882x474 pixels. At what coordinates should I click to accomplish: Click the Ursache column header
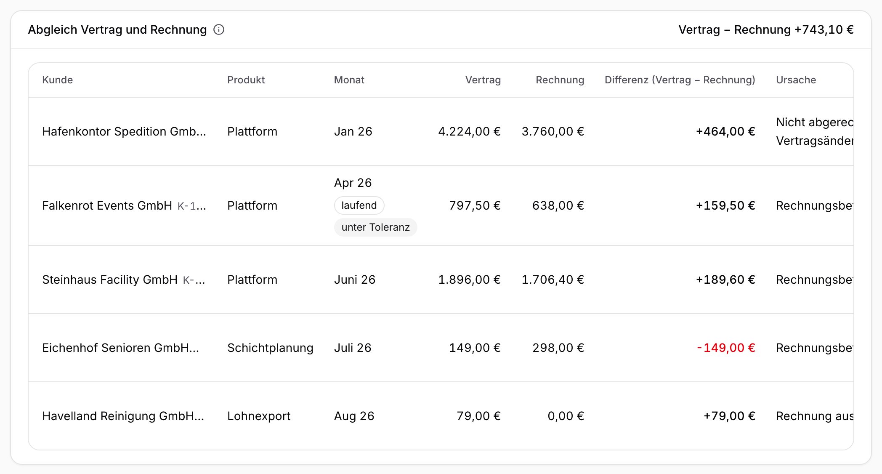(x=796, y=80)
